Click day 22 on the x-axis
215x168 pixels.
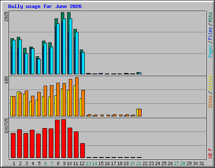pos(145,163)
